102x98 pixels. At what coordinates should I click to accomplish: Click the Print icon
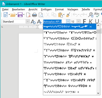pos(34,15)
